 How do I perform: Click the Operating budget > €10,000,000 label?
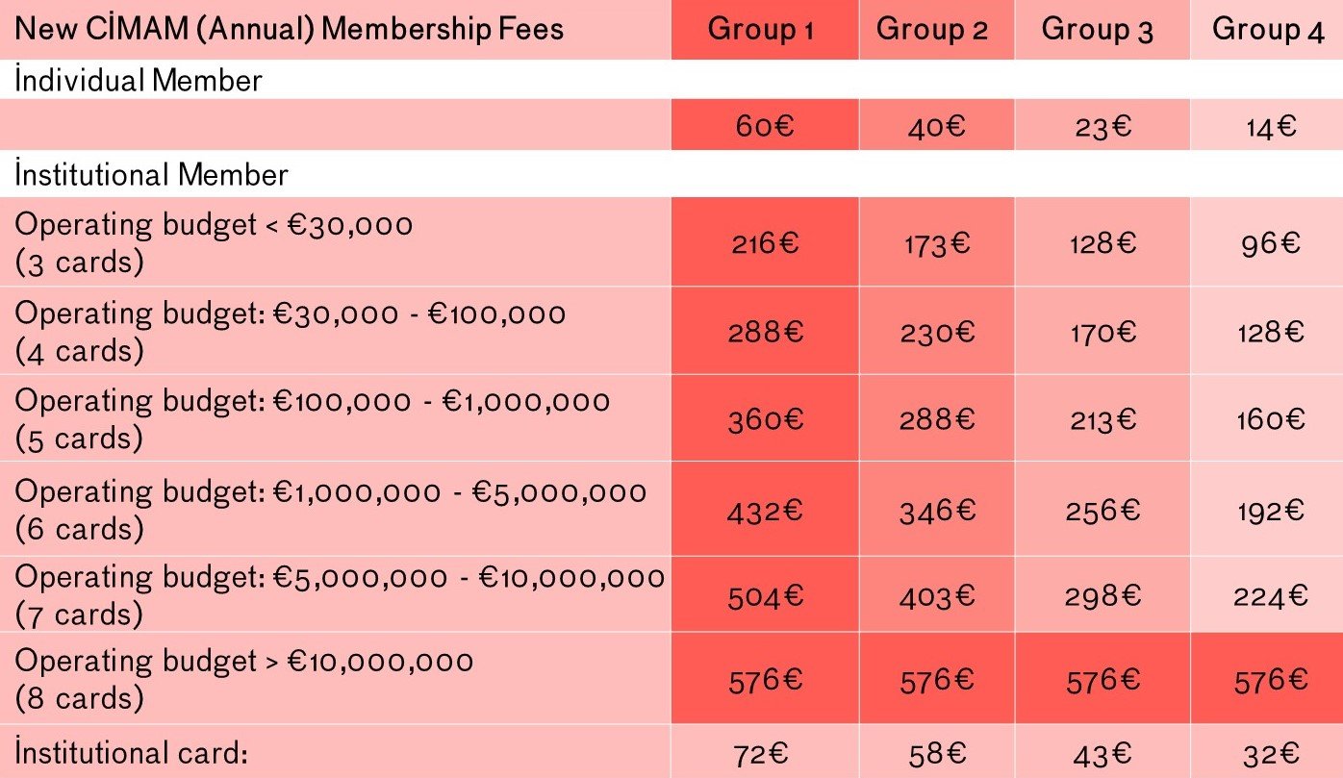[x=244, y=679]
